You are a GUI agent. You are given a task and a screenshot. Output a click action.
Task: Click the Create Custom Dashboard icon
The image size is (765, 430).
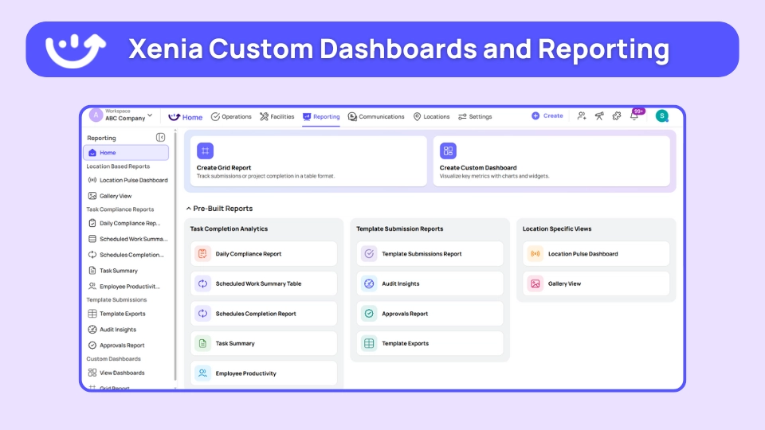point(448,150)
